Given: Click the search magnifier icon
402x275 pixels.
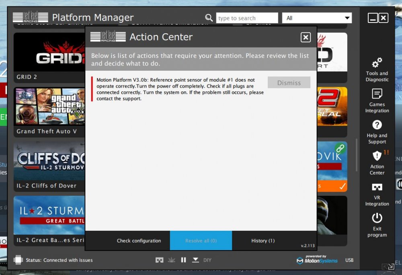Looking at the screenshot, I should click(209, 18).
